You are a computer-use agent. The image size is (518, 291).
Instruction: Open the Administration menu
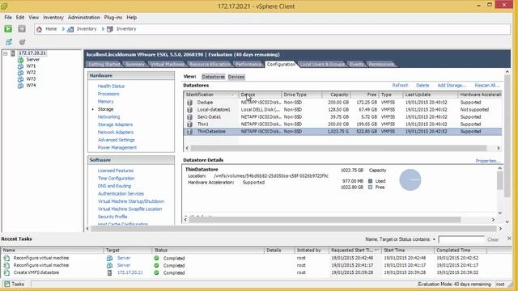[84, 17]
